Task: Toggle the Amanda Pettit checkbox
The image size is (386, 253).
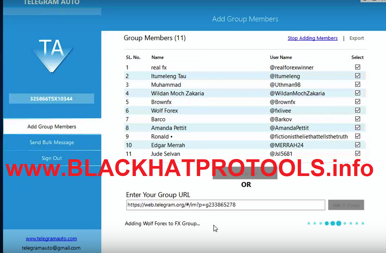Action: click(358, 127)
